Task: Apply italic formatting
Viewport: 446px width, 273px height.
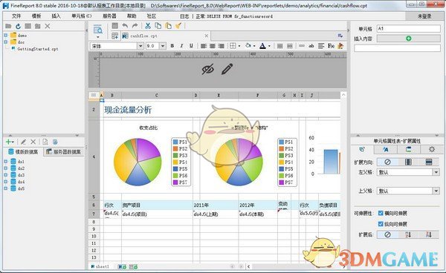Action: [181, 46]
